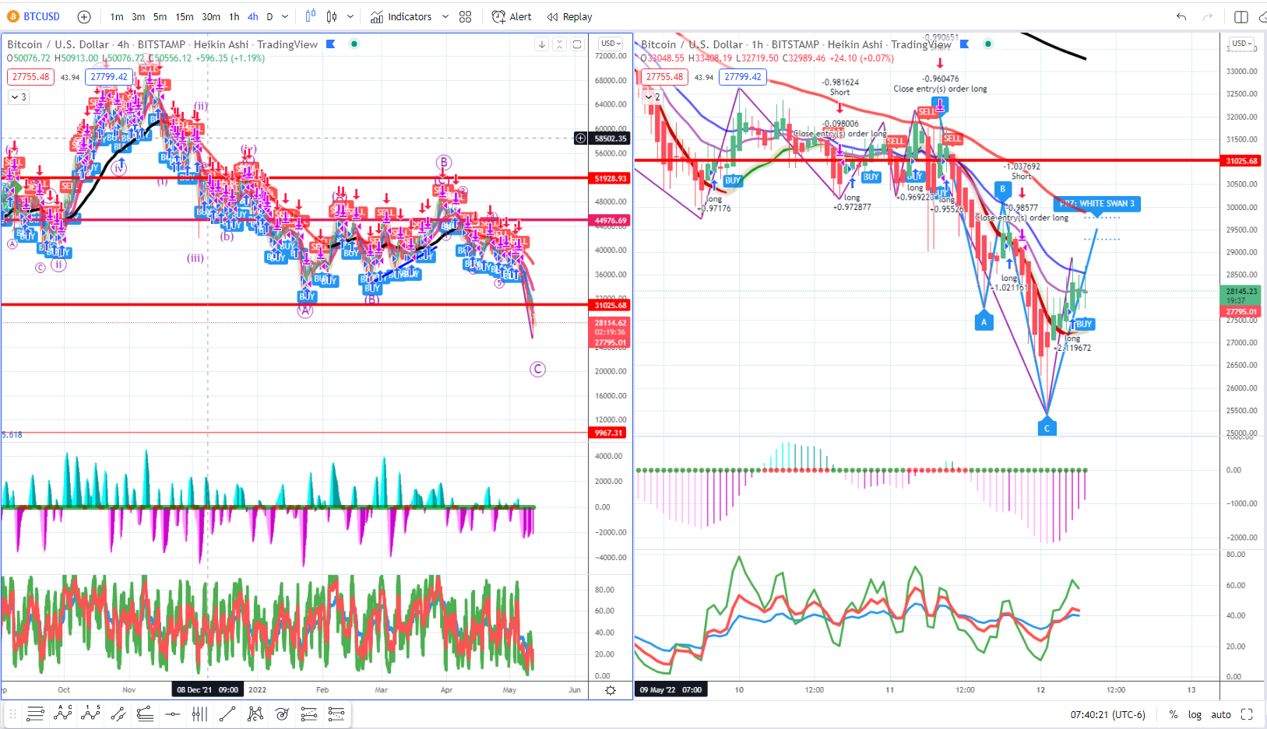Select the horizontal line tool
The image size is (1267, 729).
click(x=173, y=713)
